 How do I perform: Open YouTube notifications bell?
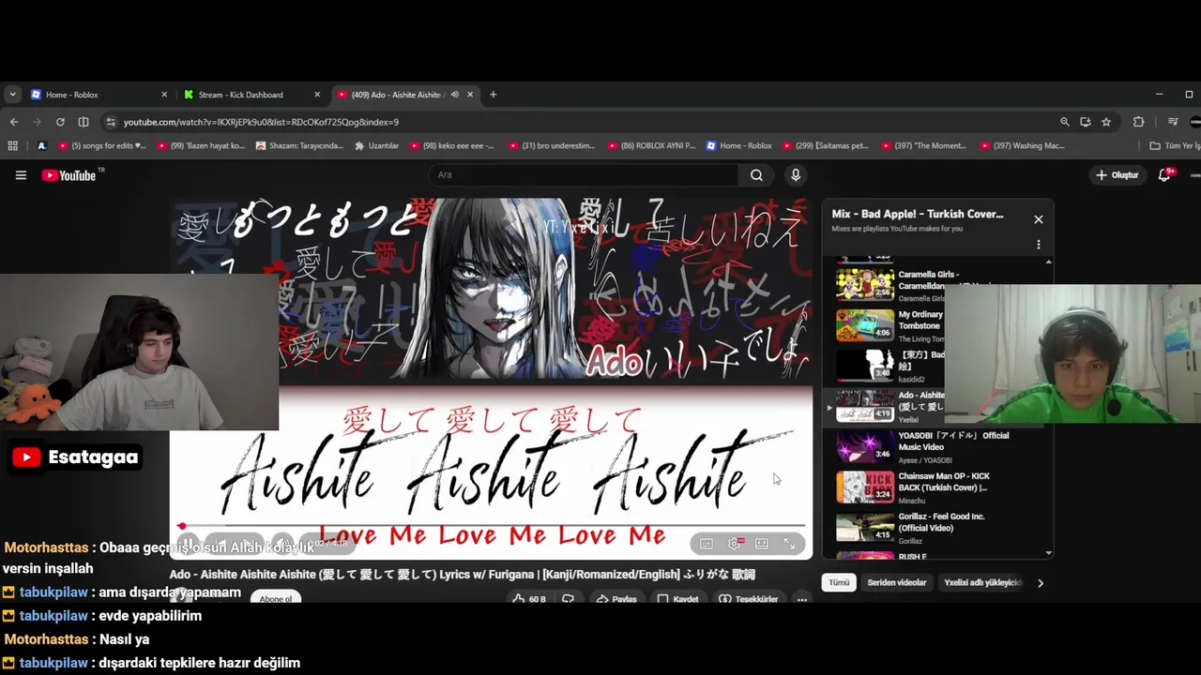click(1164, 175)
